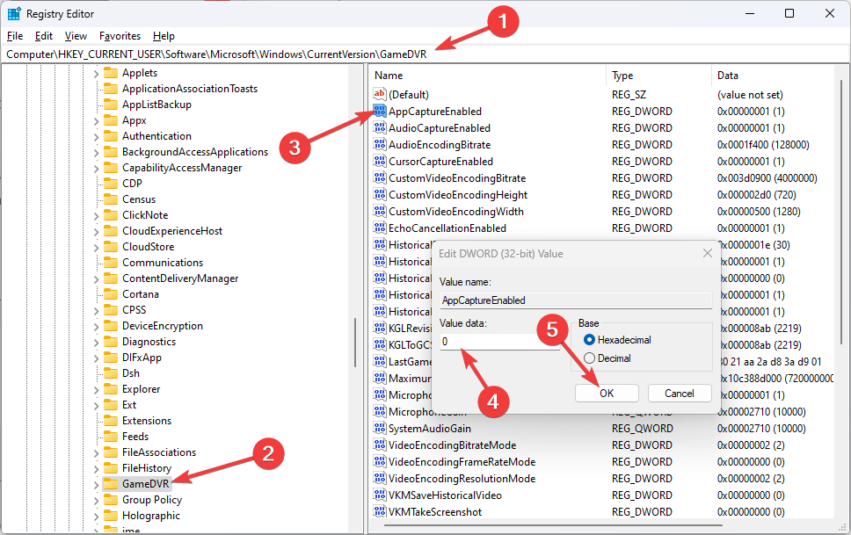Open the File menu
Viewport: 851px width, 535px height.
(15, 36)
